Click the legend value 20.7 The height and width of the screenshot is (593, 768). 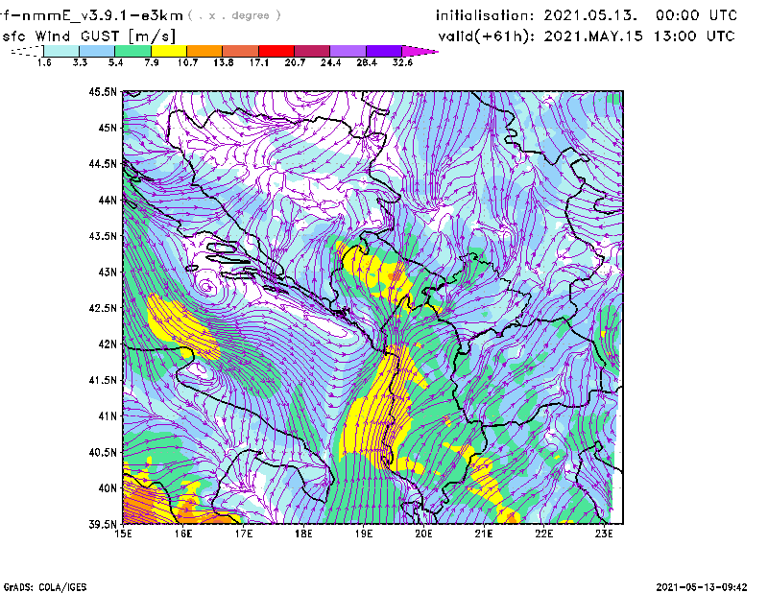click(x=295, y=62)
